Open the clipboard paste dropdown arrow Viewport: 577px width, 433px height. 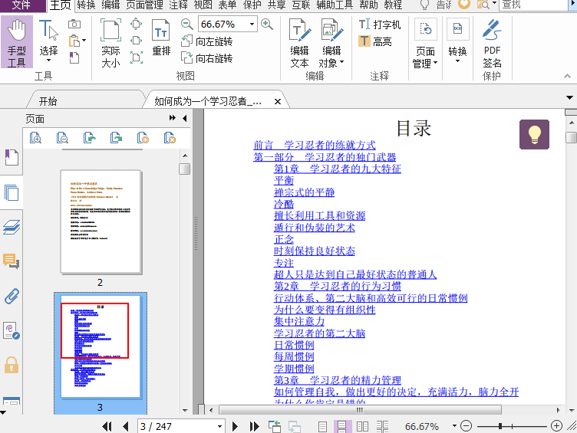click(x=84, y=41)
